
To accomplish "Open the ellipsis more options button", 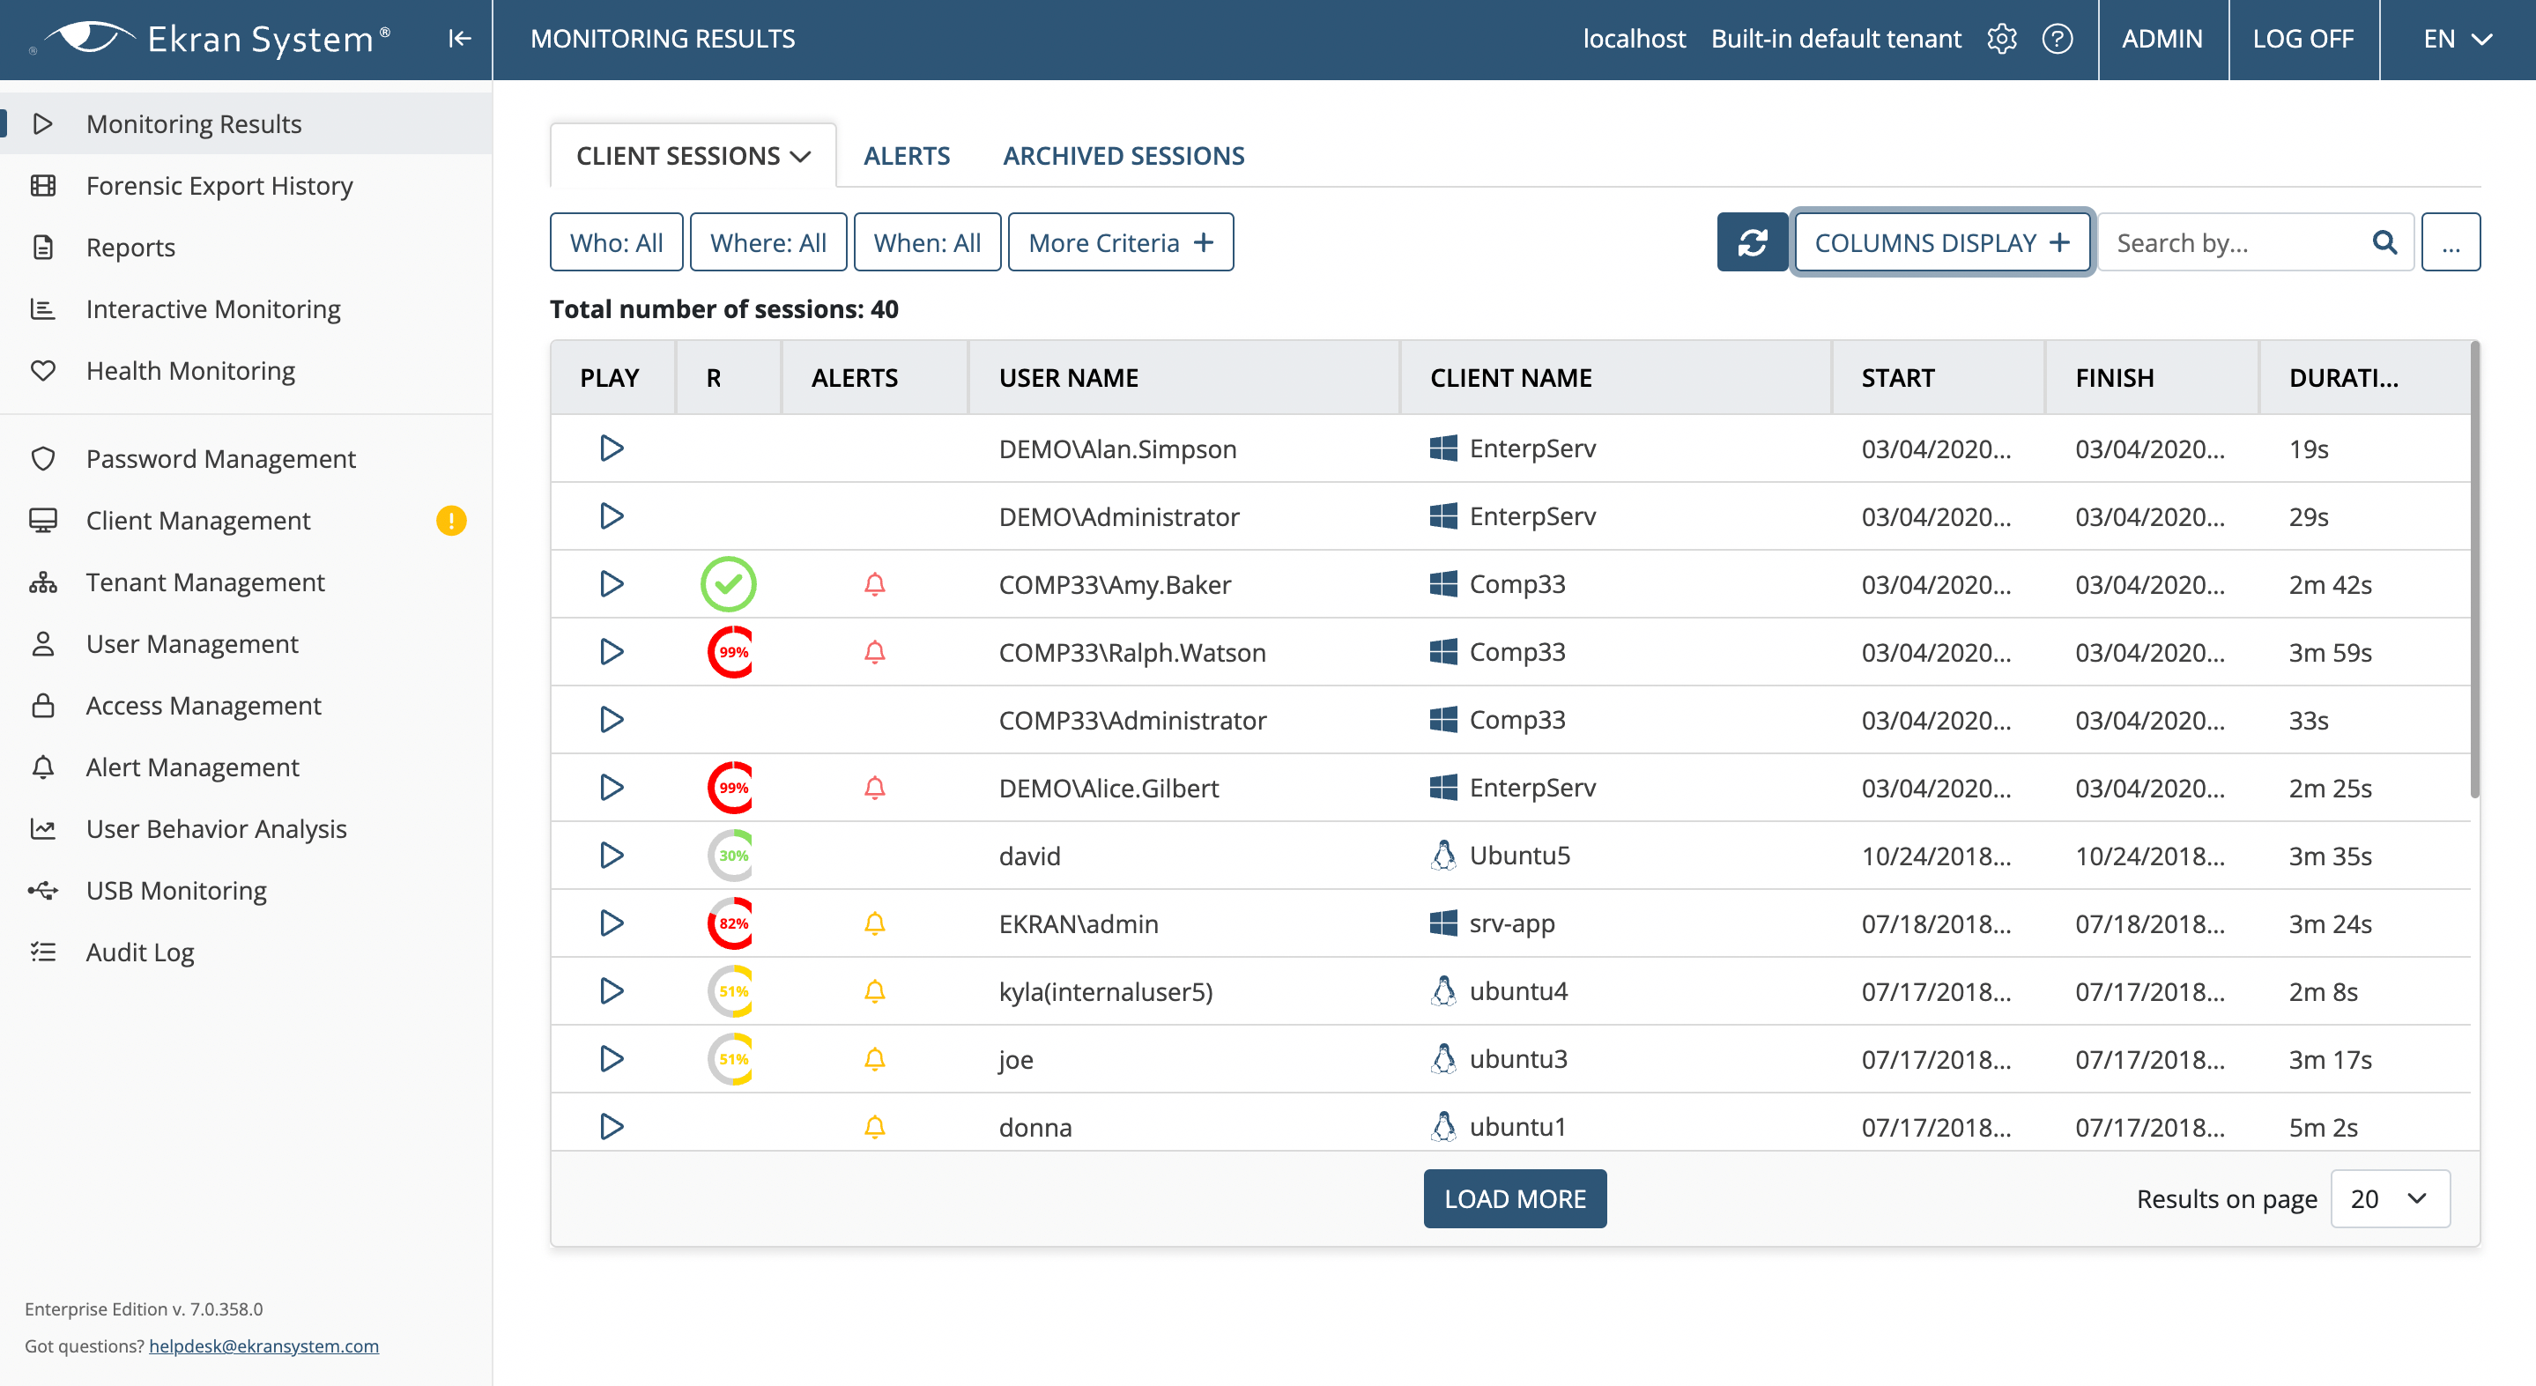I will point(2451,242).
